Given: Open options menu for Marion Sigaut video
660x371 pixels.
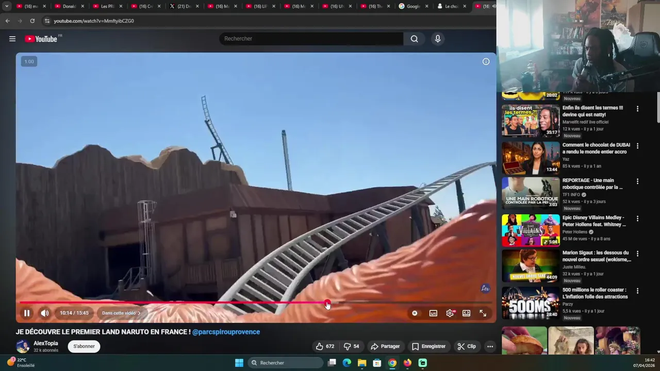Looking at the screenshot, I should coord(637,254).
